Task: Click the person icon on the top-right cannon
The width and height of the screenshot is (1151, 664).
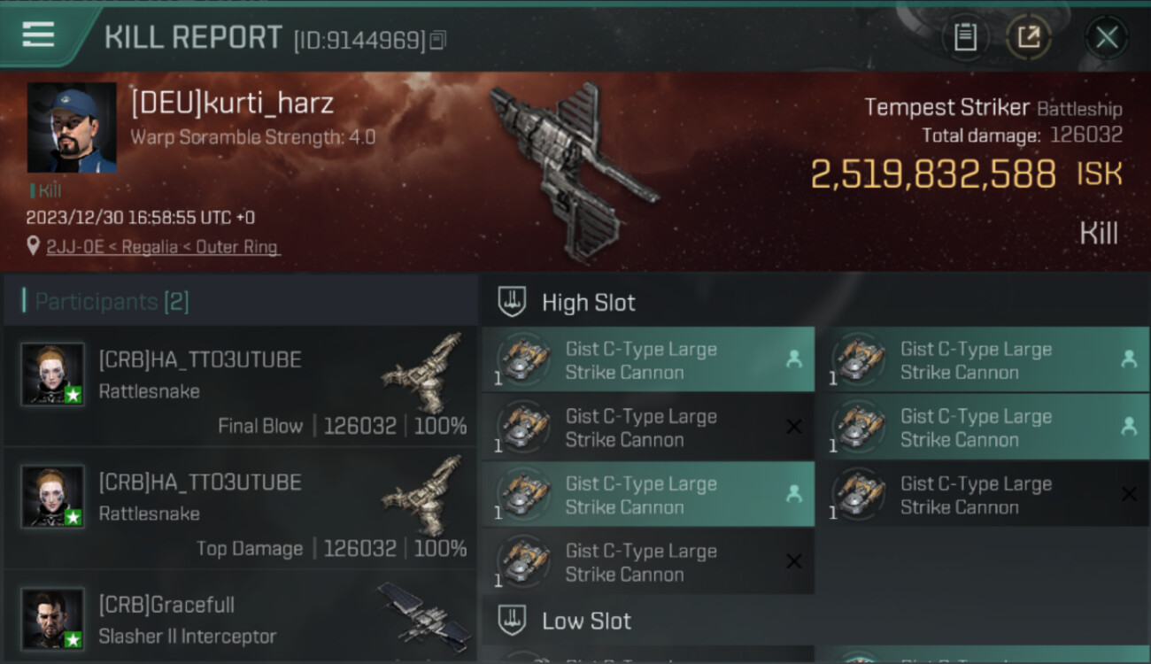Action: [x=1129, y=359]
